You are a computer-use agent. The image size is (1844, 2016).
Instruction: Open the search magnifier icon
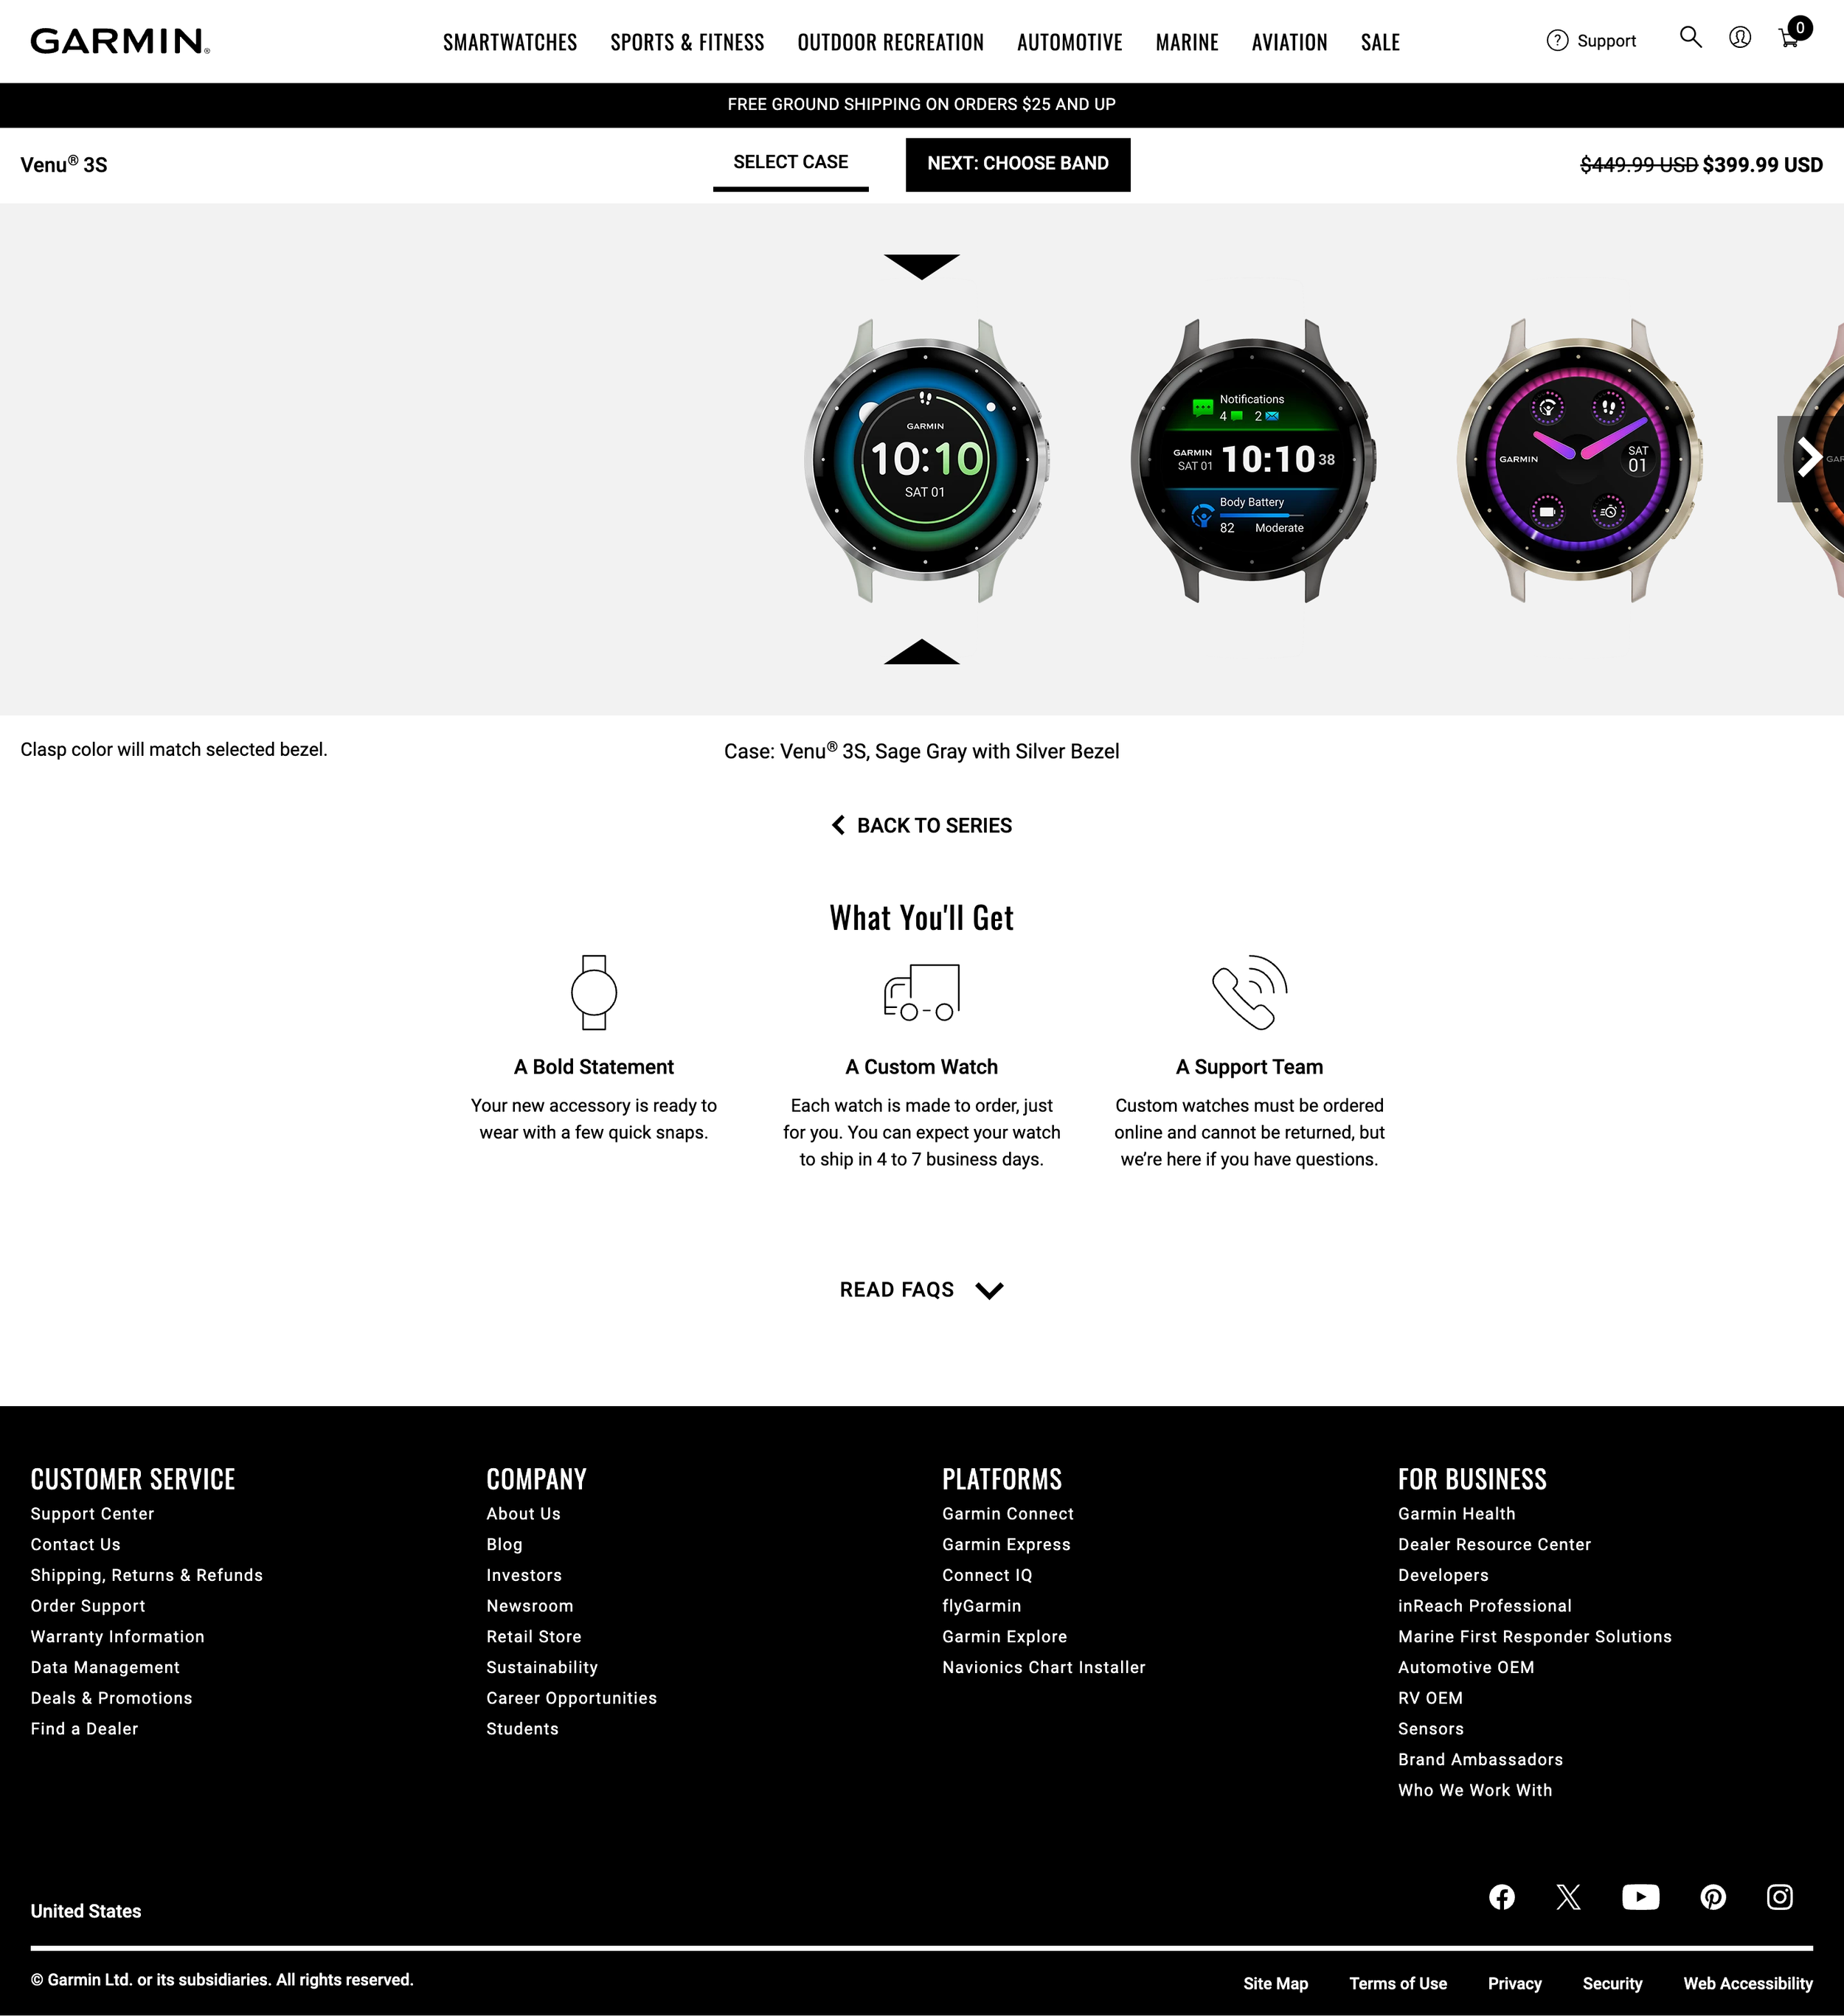(x=1690, y=38)
